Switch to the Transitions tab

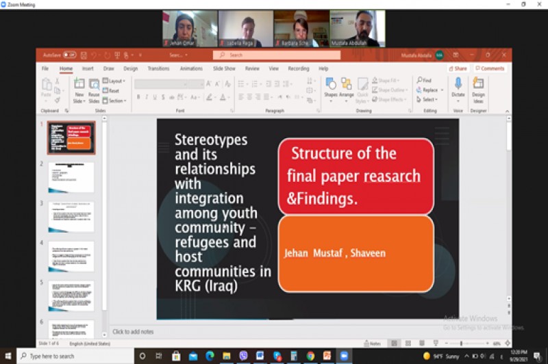(158, 68)
